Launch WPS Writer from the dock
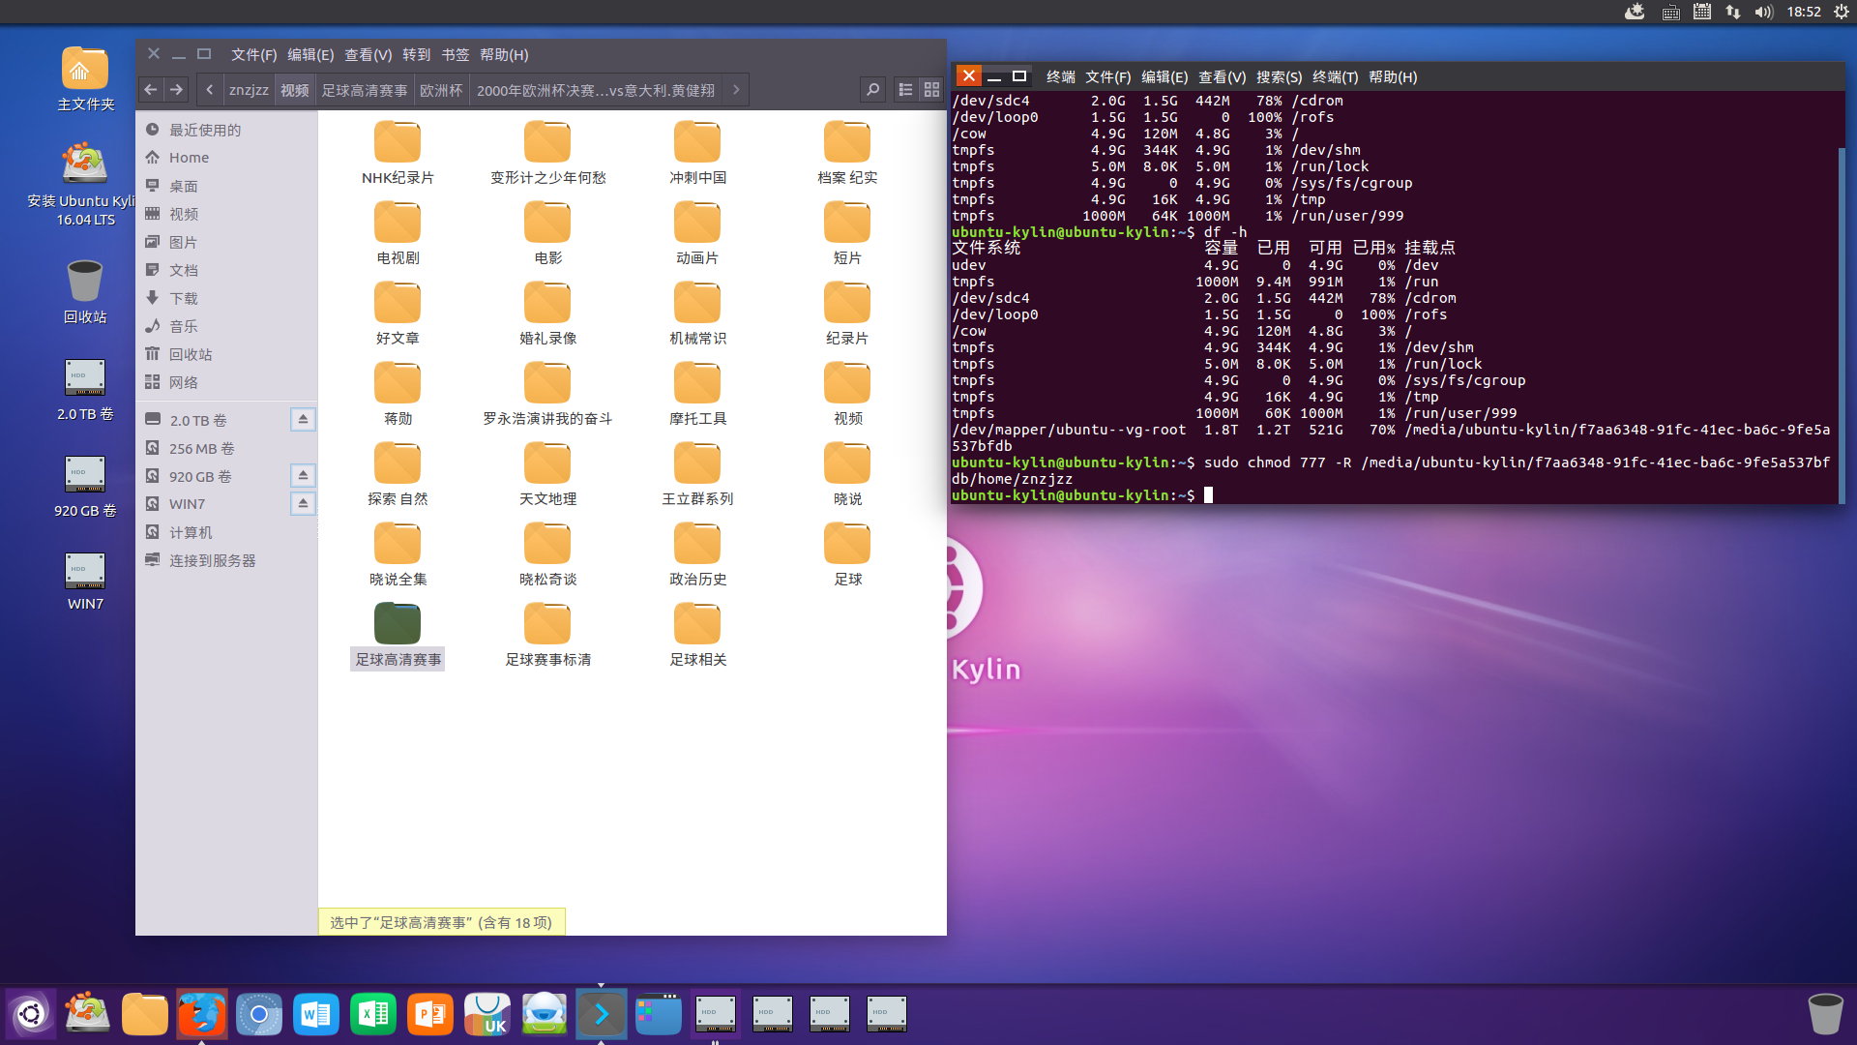Viewport: 1857px width, 1045px height. coord(316,1014)
